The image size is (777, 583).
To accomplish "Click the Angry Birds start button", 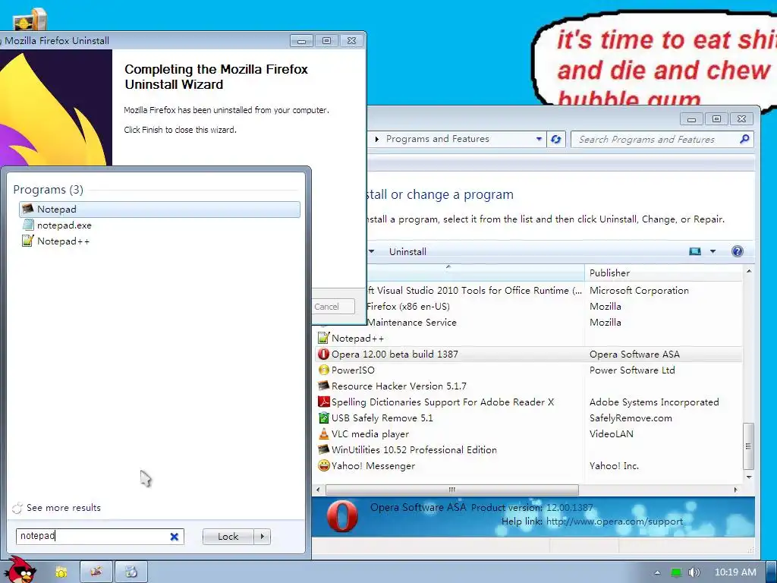I will coord(22,570).
